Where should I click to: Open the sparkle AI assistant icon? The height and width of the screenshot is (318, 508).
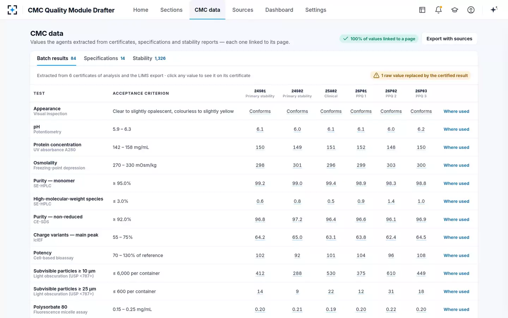click(x=494, y=10)
